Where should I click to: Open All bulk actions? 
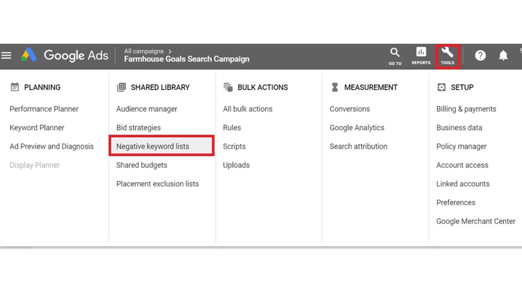(248, 109)
